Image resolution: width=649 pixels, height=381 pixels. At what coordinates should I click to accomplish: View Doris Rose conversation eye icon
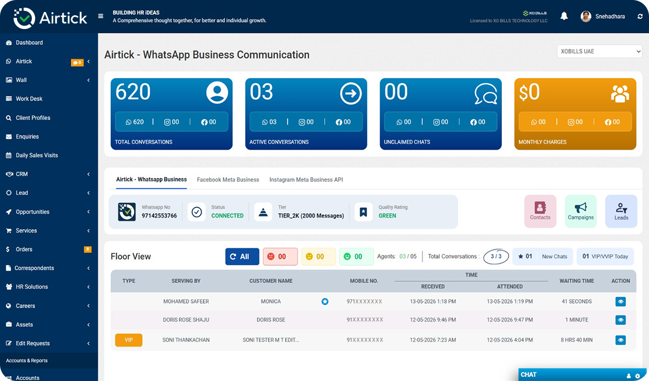coord(620,320)
